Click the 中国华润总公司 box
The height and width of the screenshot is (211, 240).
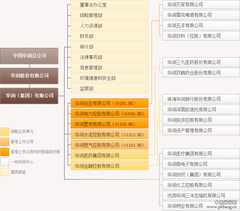tap(29, 56)
